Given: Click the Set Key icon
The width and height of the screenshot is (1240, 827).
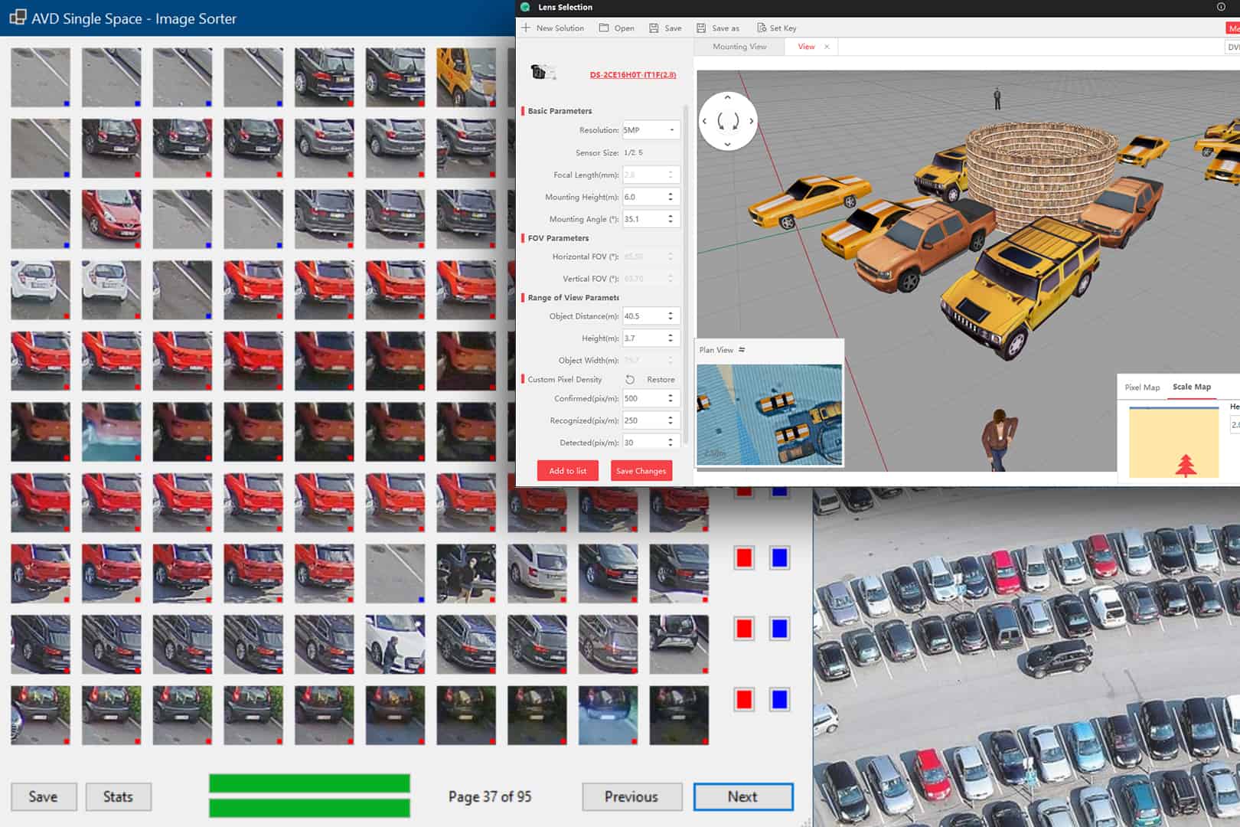Looking at the screenshot, I should (761, 28).
